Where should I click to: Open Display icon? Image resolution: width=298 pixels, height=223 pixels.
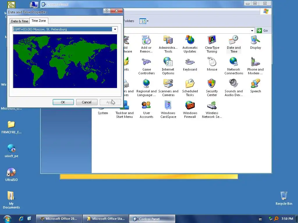tap(256, 42)
